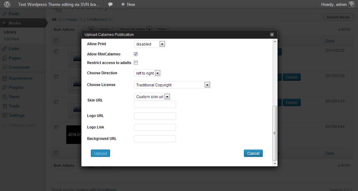Screen dimensions: 358x191
Task: Open the Allow Print dropdown
Action: tap(150, 44)
